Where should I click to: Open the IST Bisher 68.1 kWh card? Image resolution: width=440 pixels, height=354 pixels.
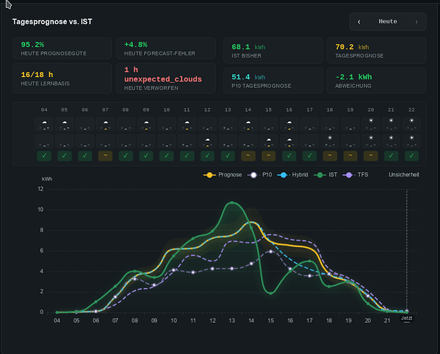point(273,50)
